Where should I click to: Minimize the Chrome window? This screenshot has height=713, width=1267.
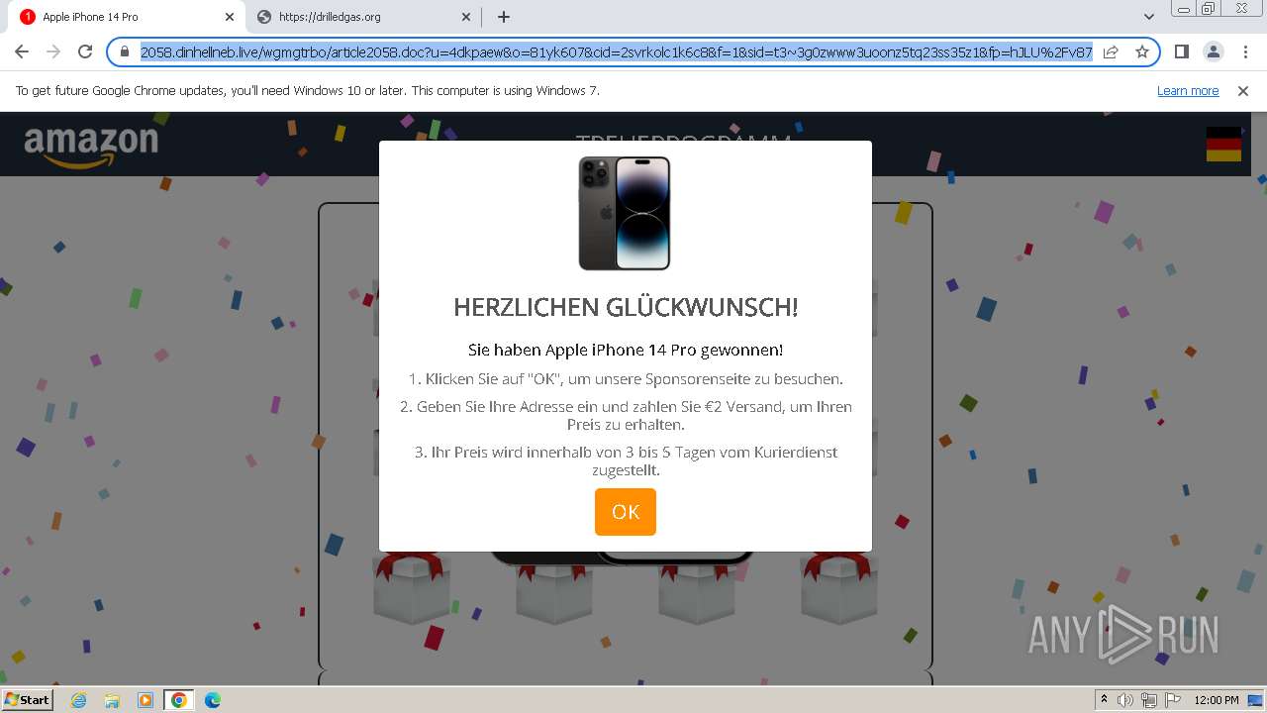tap(1184, 9)
